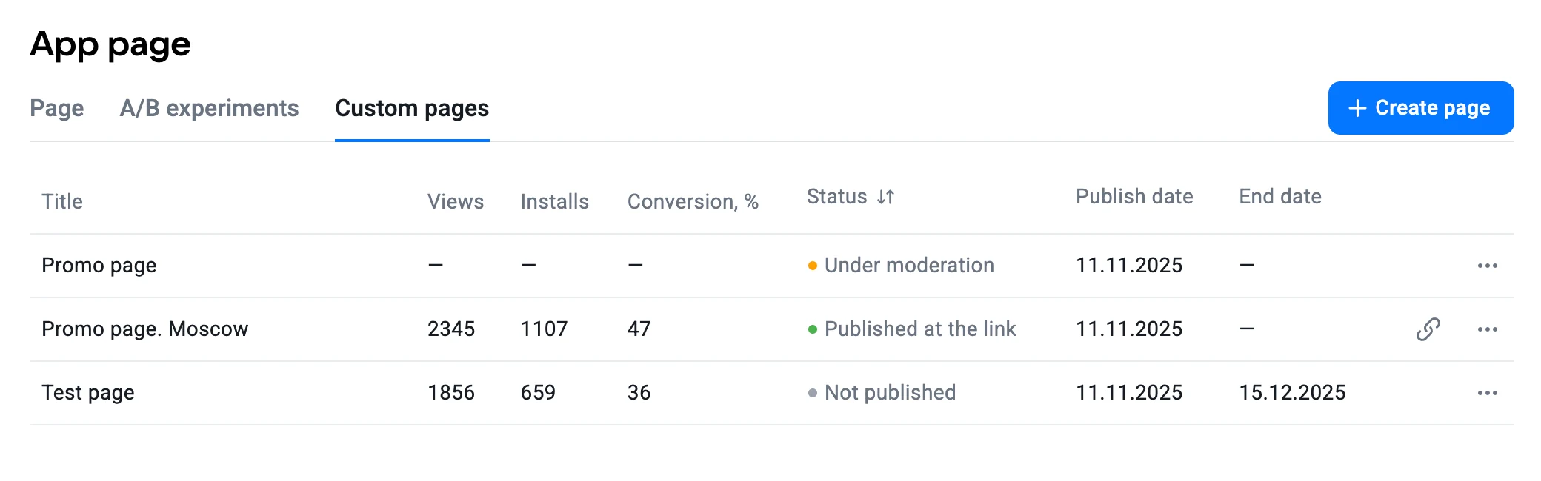Click the Views column header
The height and width of the screenshot is (481, 1541).
click(456, 201)
